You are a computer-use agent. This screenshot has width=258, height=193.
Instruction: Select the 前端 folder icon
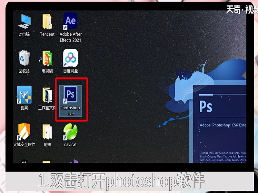(47, 132)
